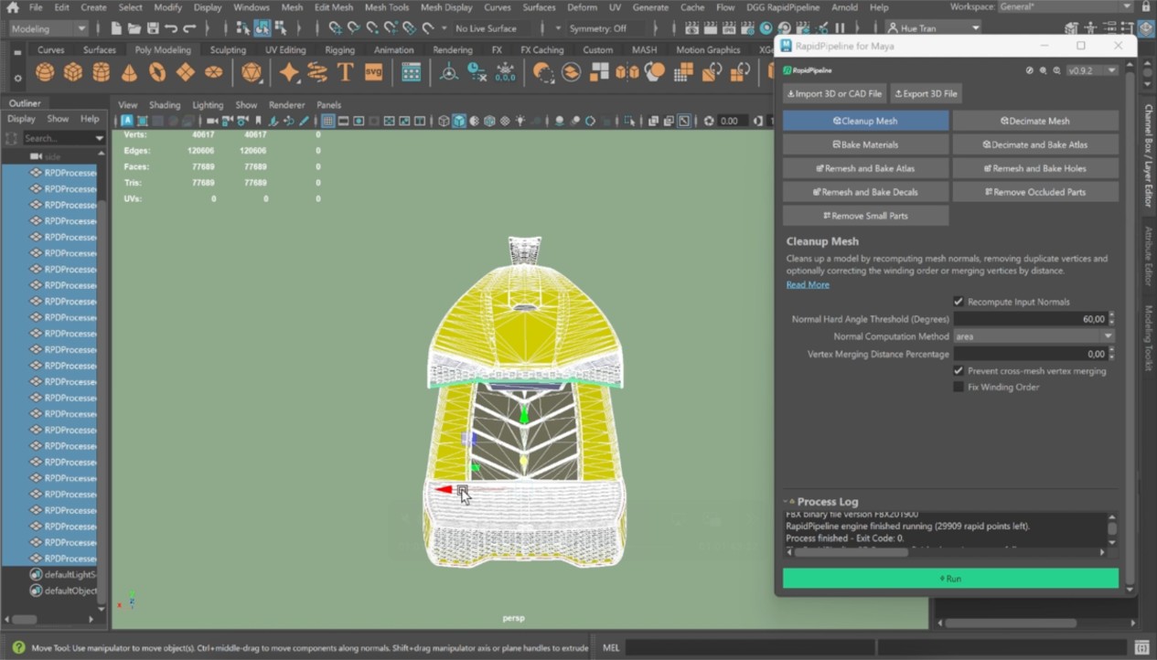1157x660 pixels.
Task: Click the delete history shelf icon
Action: (x=477, y=71)
